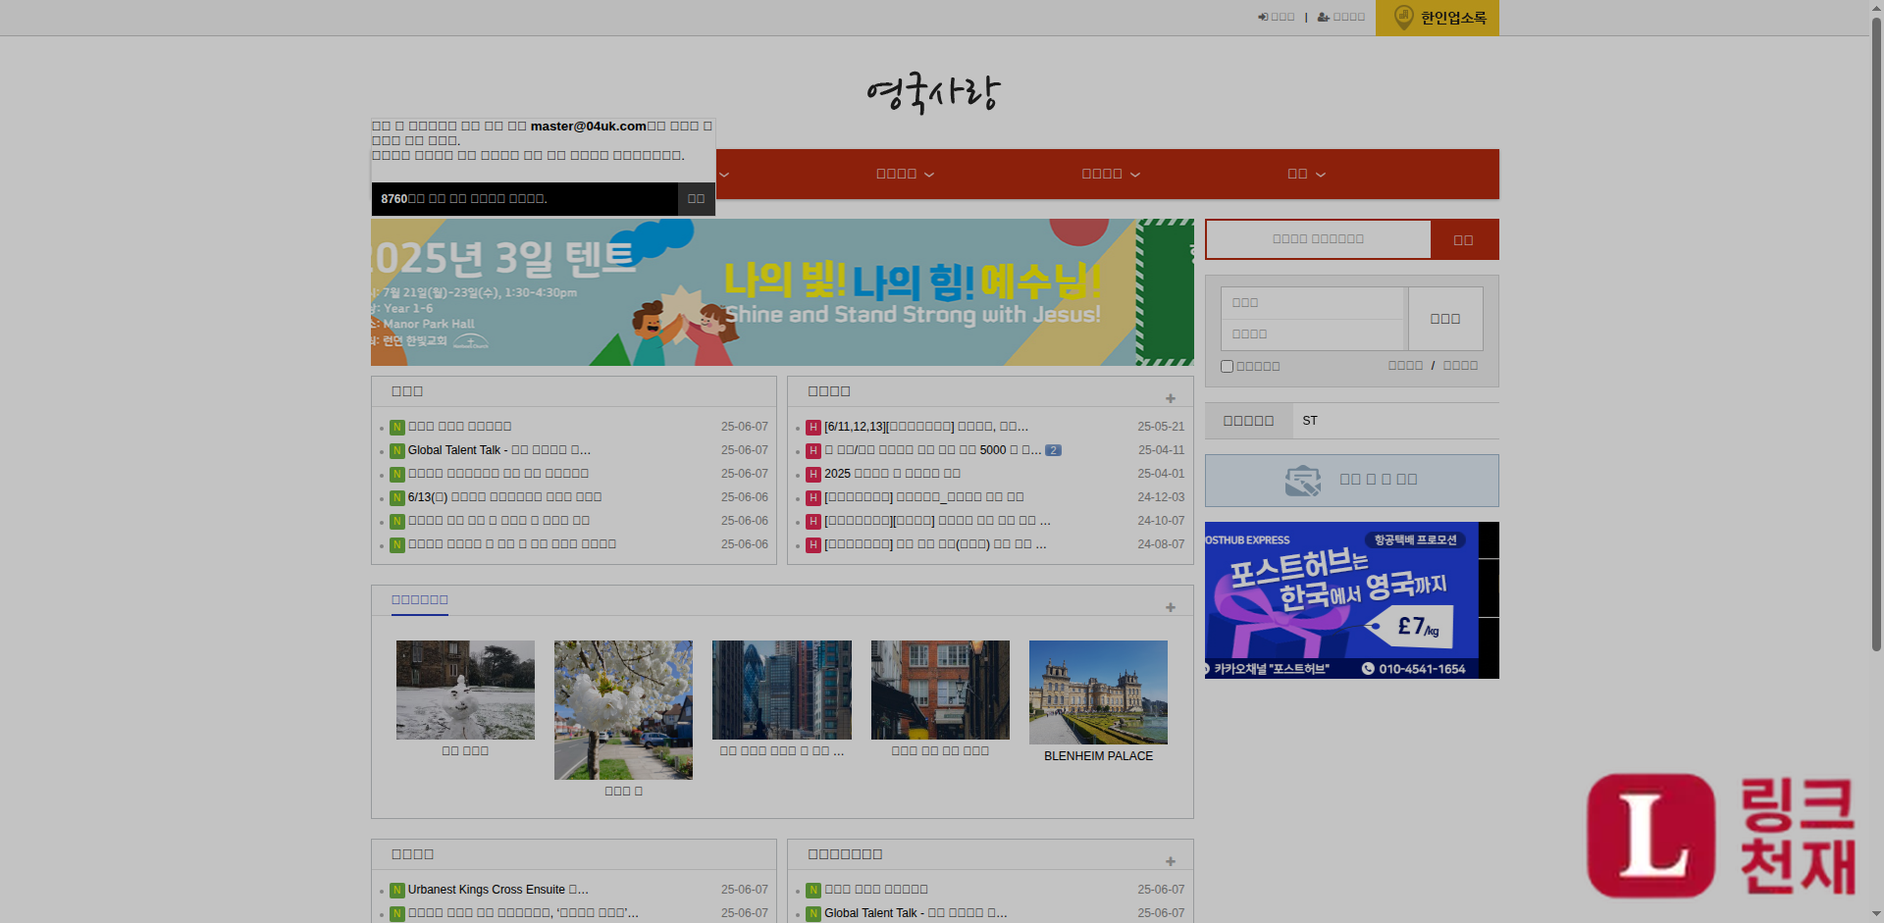Screen dimensions: 1884x923
Task: Open the Posthub Express shipping ad banner
Action: 1351,600
